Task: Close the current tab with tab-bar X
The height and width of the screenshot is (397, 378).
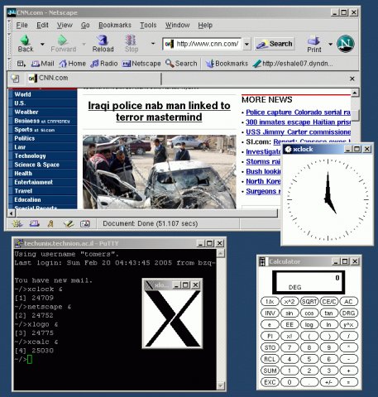Action: pos(352,79)
